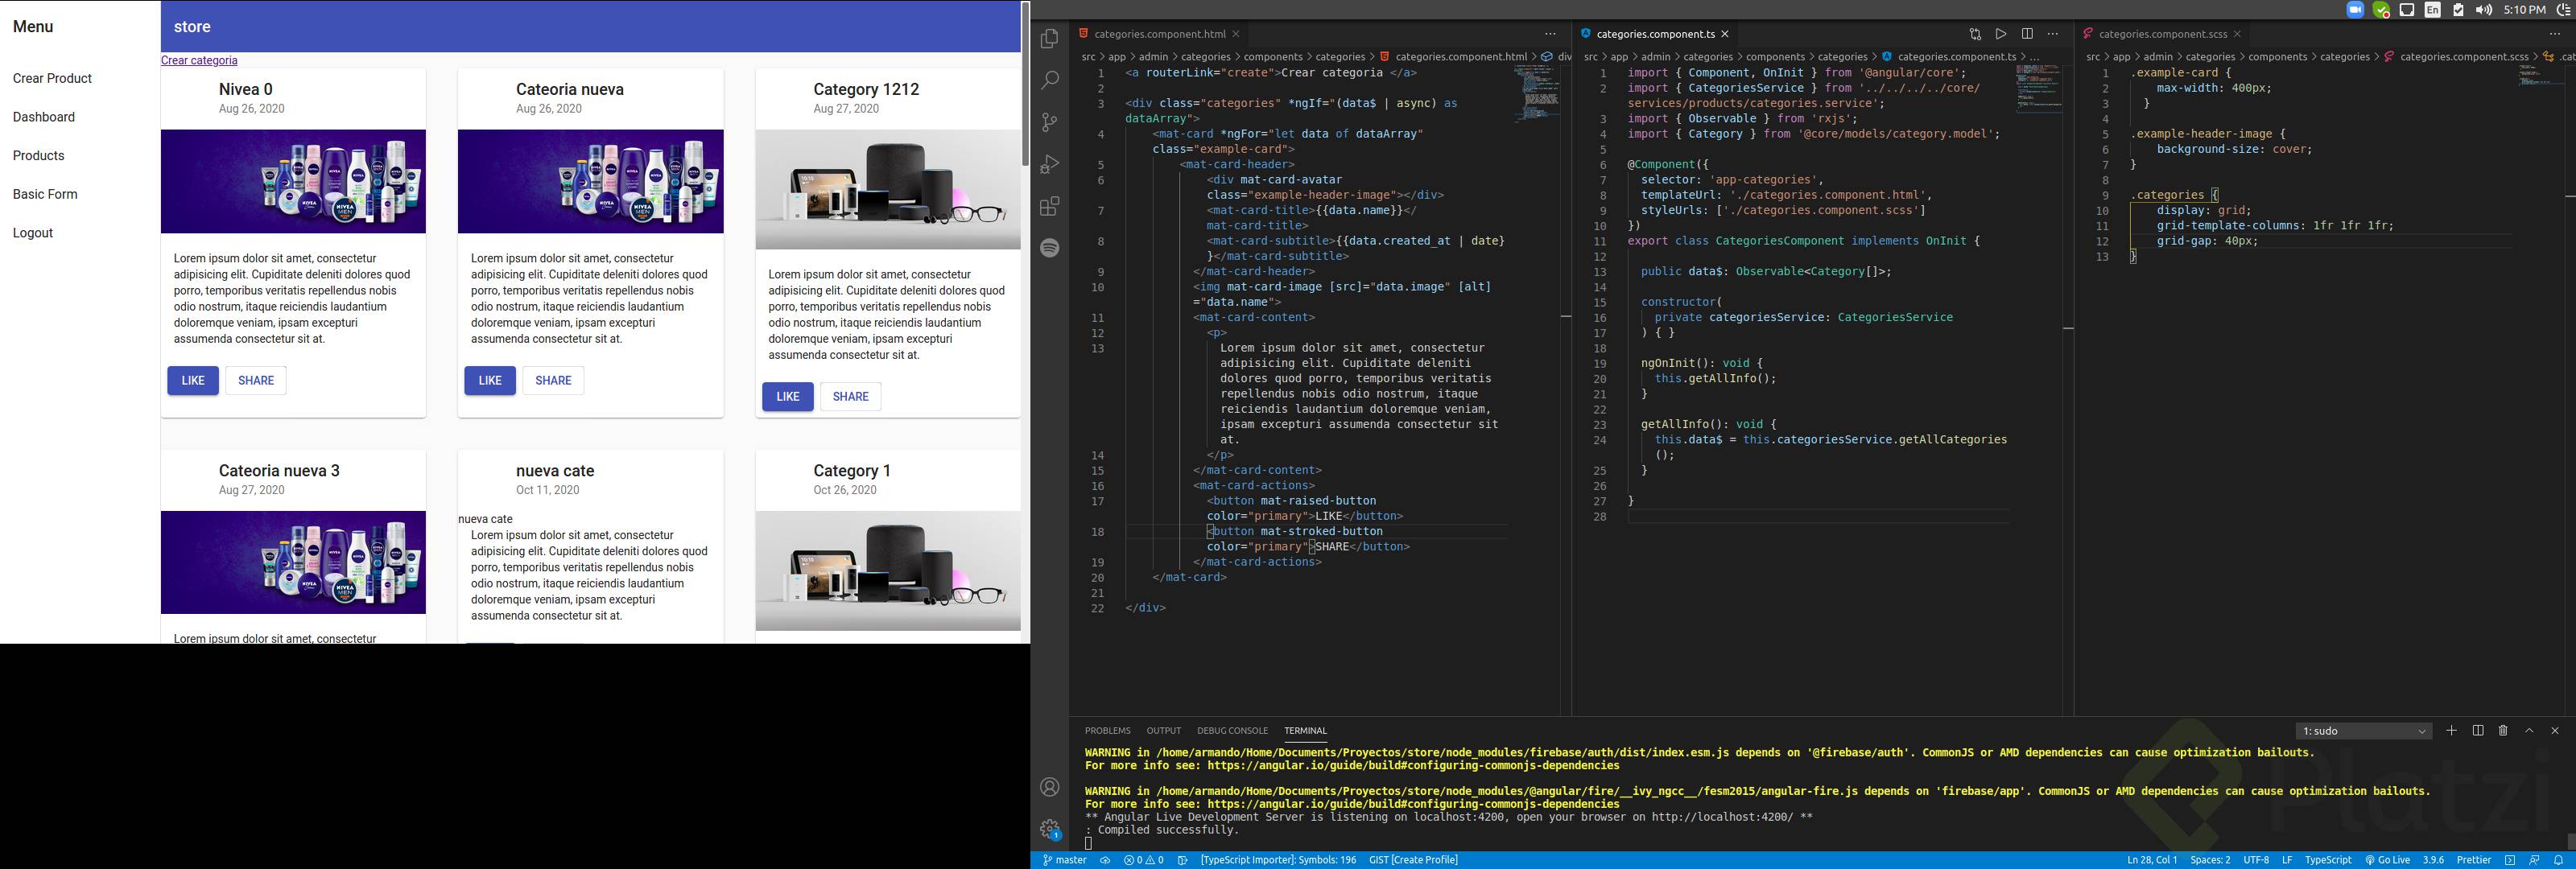Open the Explorer view in activity bar
Viewport: 2576px width, 869px height.
tap(1049, 39)
